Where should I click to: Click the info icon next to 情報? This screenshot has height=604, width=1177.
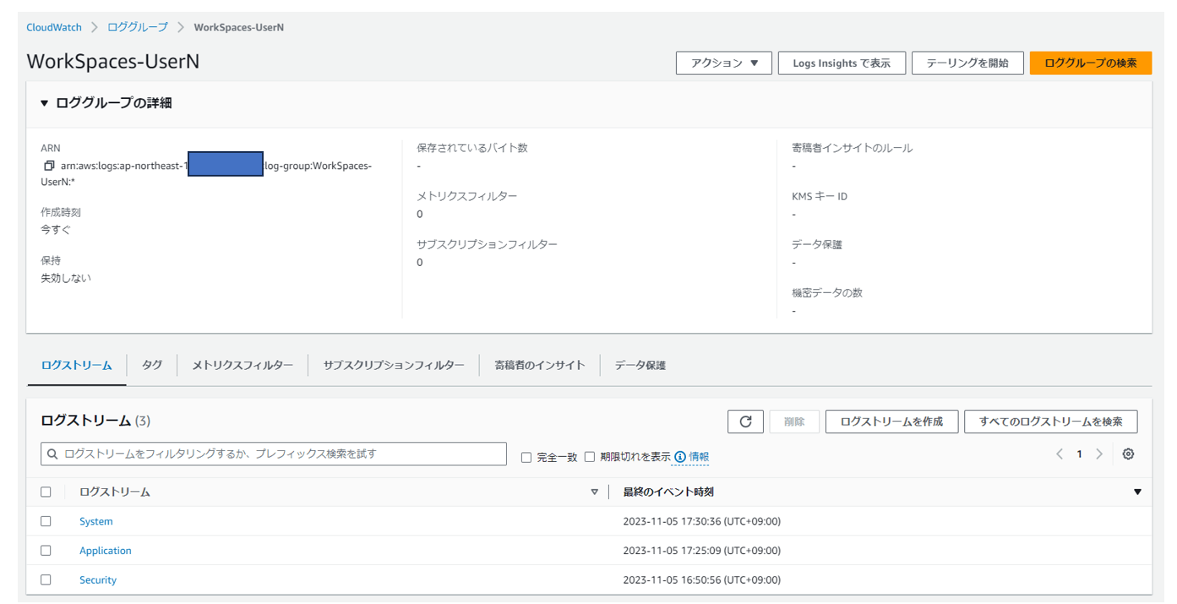click(x=680, y=457)
